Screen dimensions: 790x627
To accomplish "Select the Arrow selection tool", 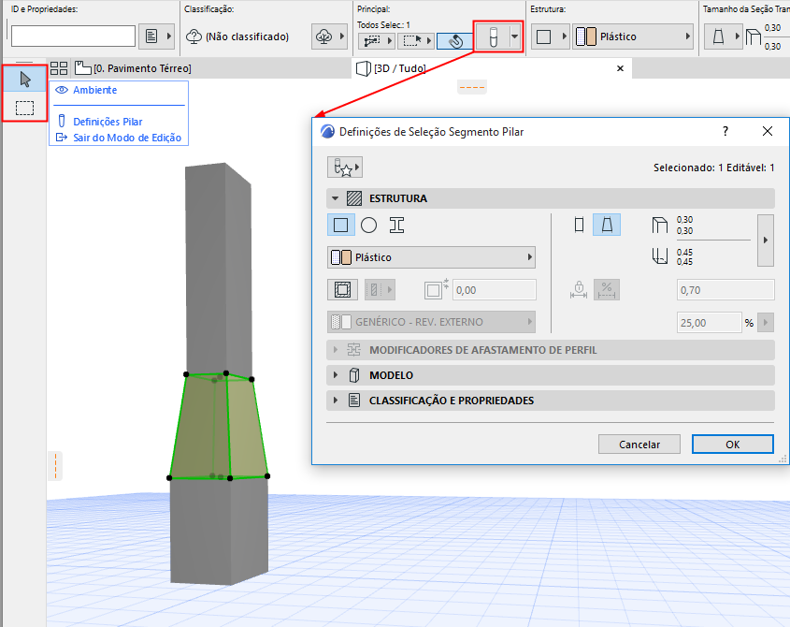I will click(24, 80).
